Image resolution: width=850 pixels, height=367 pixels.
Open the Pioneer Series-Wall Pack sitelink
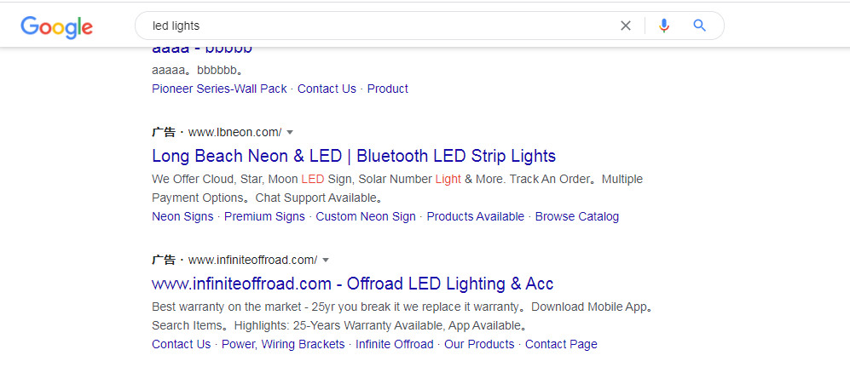point(219,89)
